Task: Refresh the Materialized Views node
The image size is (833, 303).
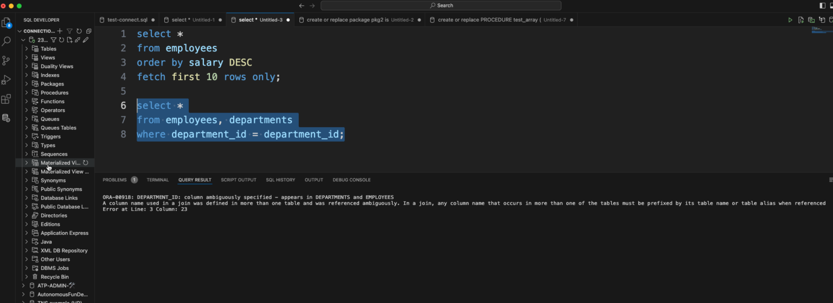Action: click(86, 163)
